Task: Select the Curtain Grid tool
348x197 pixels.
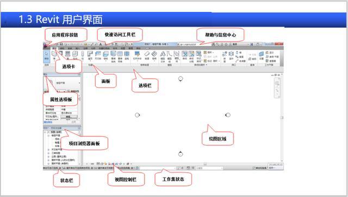Action: tap(120, 56)
